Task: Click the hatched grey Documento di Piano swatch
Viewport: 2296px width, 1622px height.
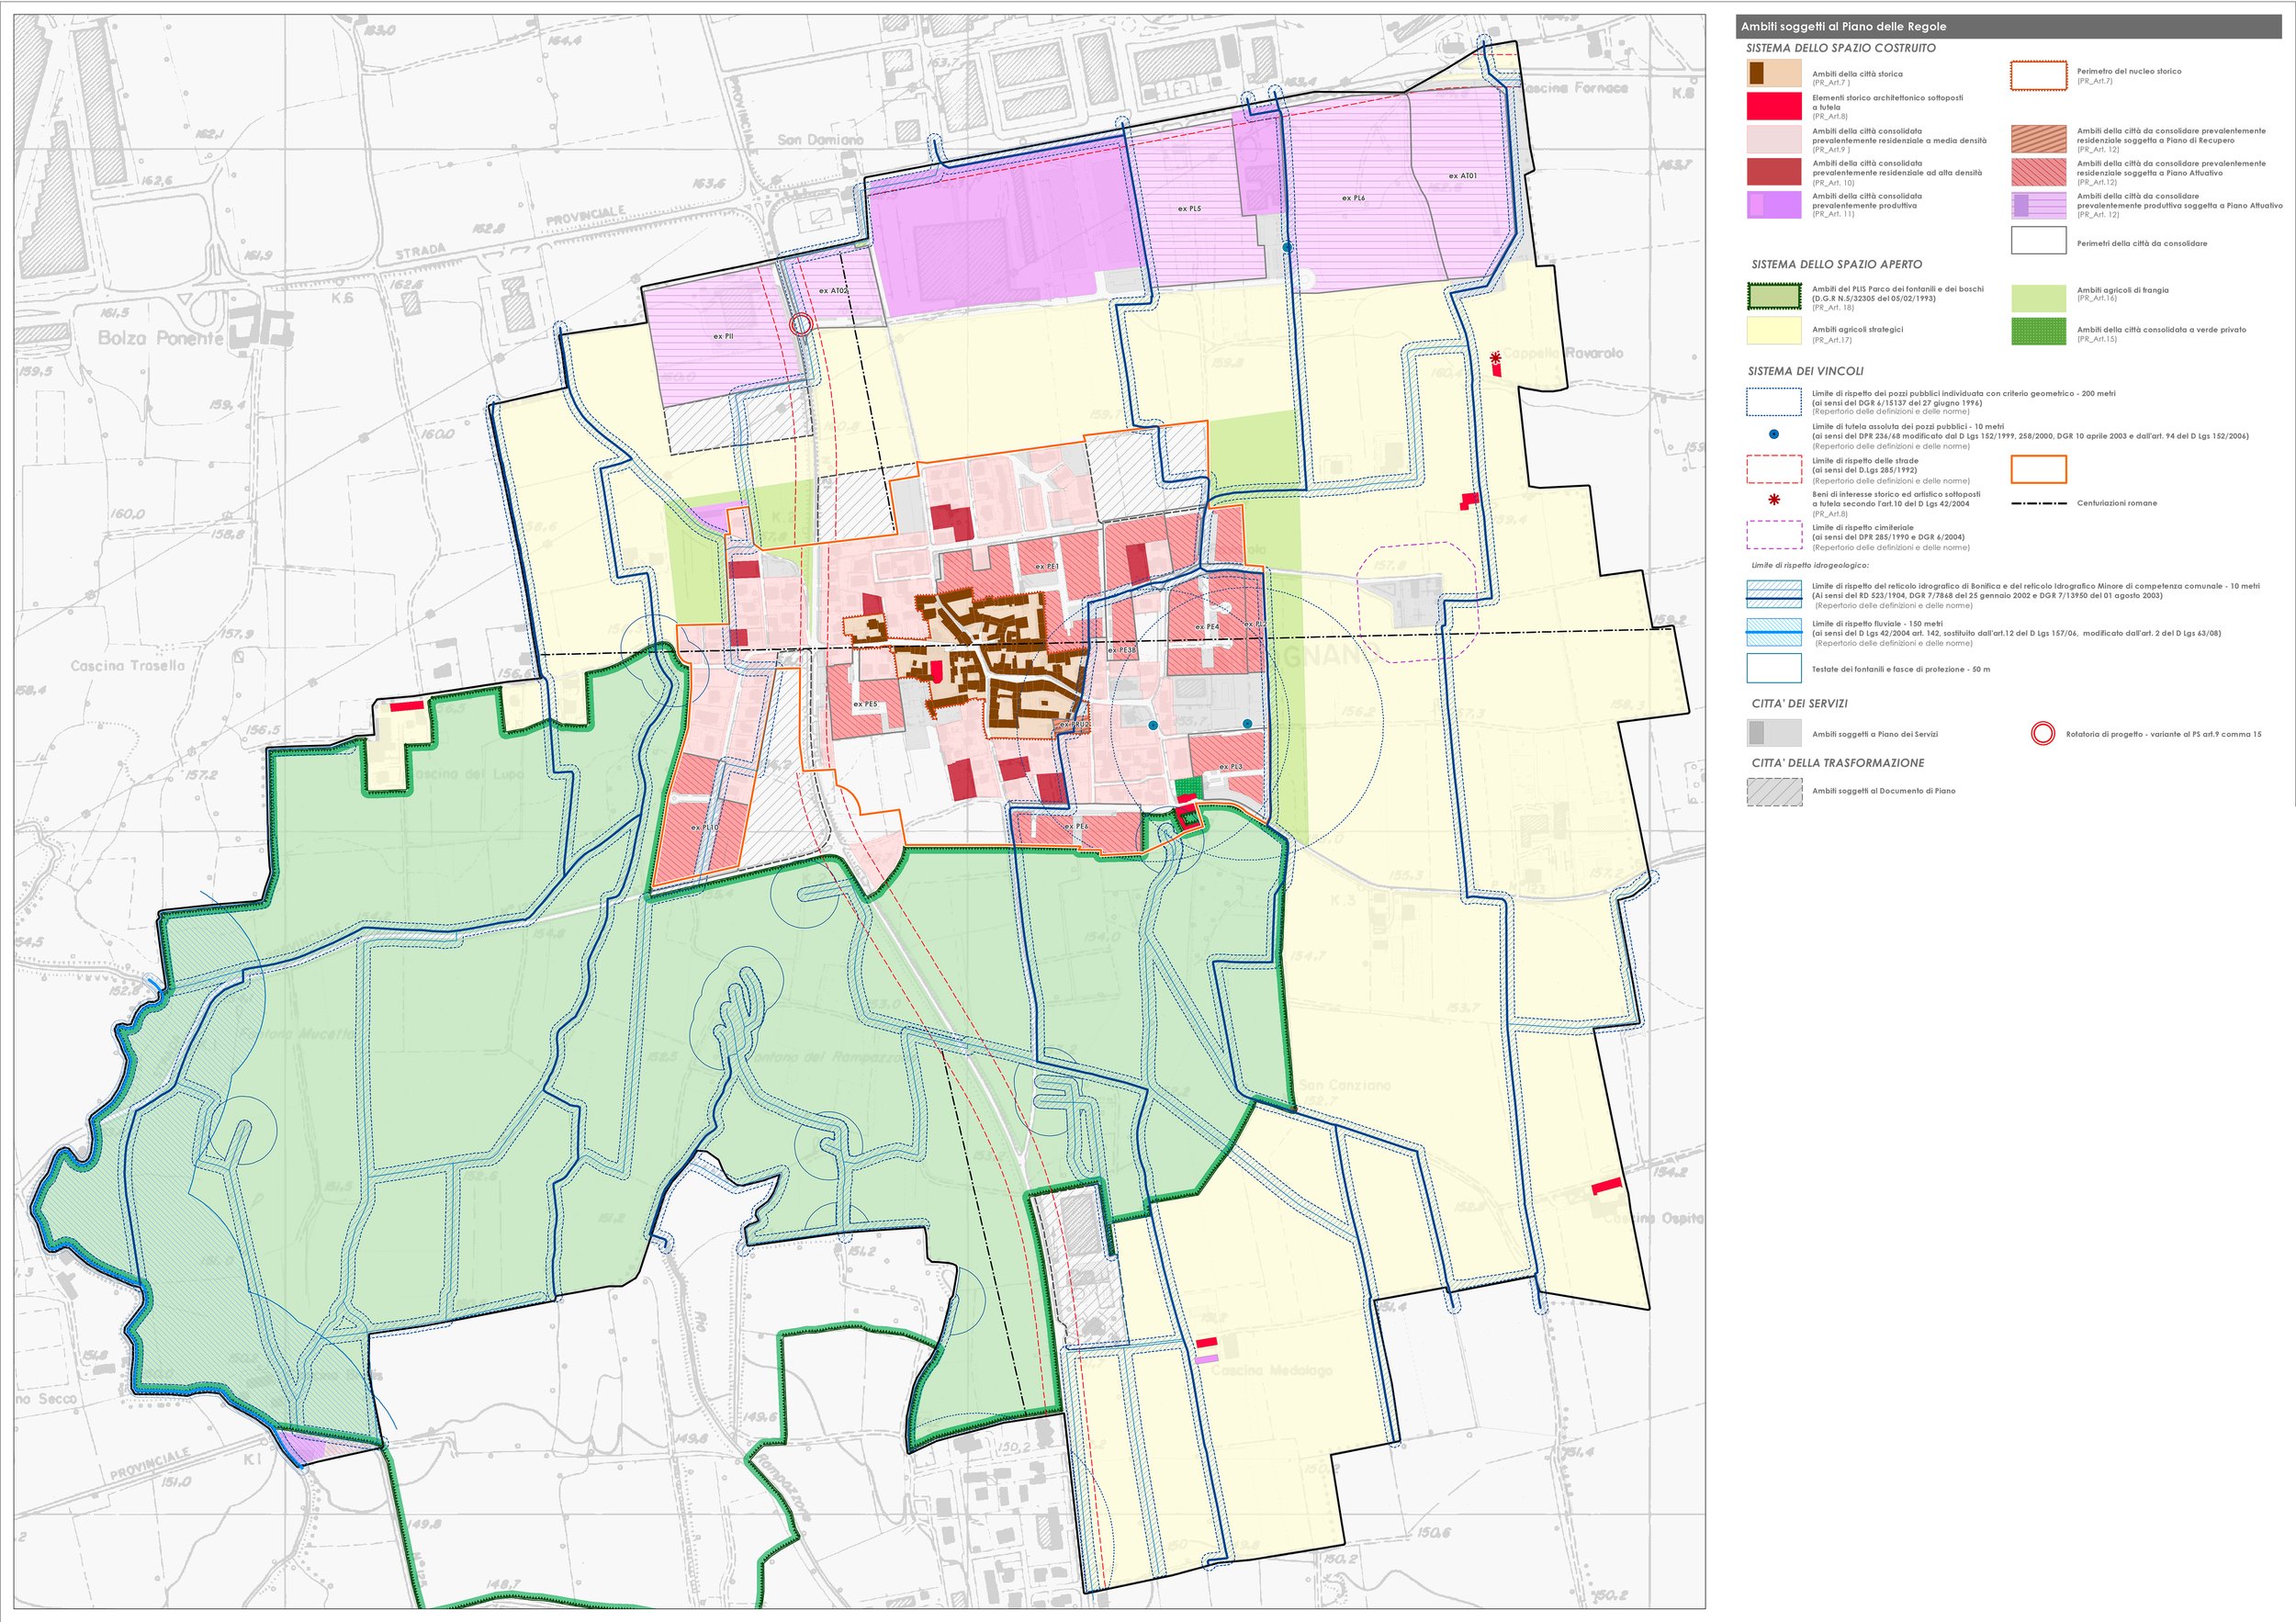Action: (x=1774, y=792)
